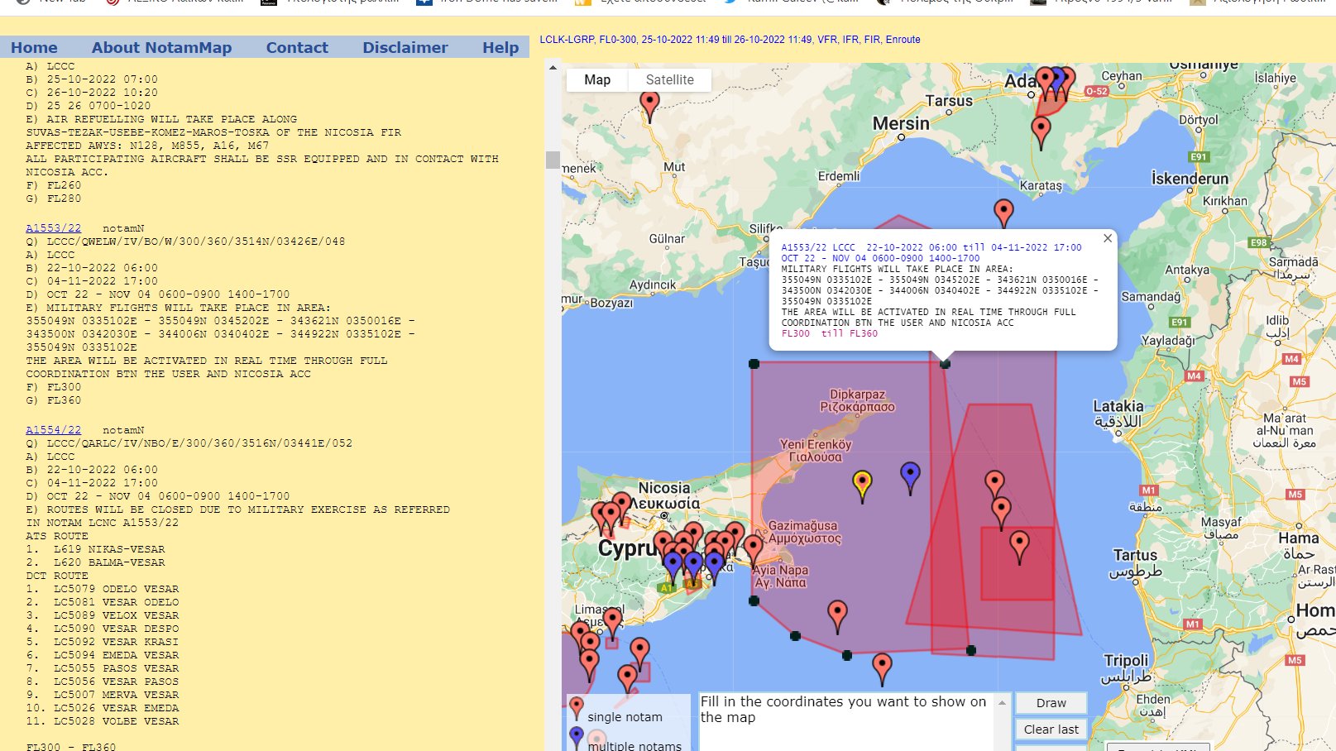Select the Map view button
The height and width of the screenshot is (751, 1336).
coord(597,80)
